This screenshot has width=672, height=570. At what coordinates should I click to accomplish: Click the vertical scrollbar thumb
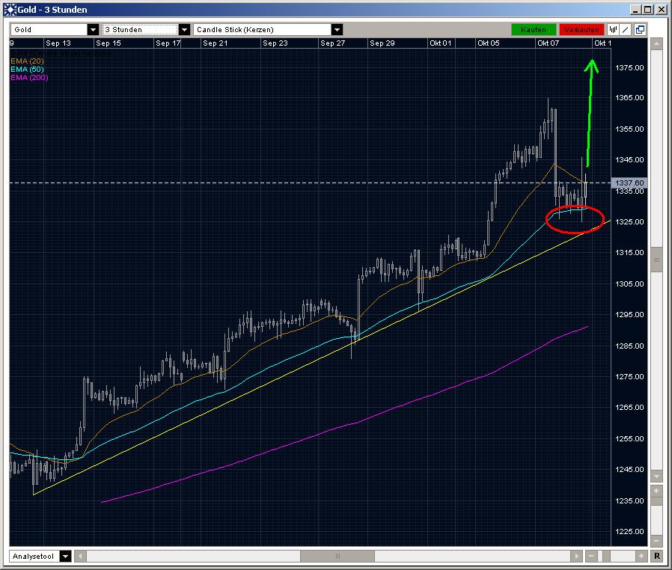tap(656, 260)
